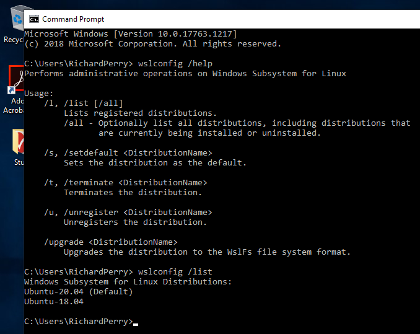Click the Adobe Acrobat shortcut label text
Image resolution: width=420 pixels, height=334 pixels.
[x=17, y=105]
